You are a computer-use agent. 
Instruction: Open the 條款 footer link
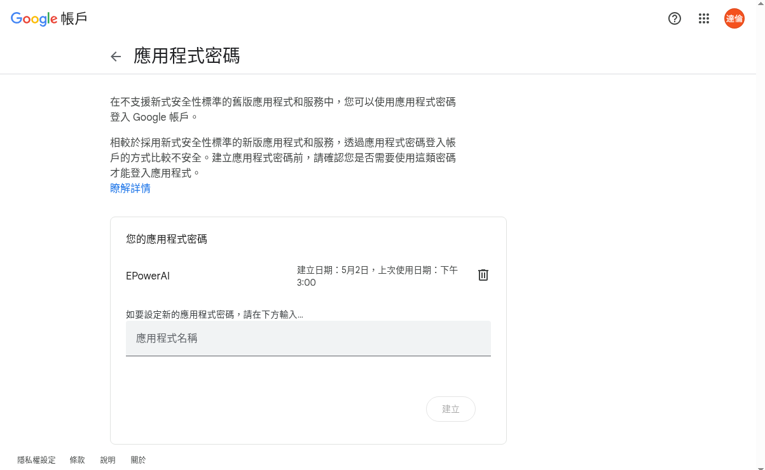click(78, 460)
